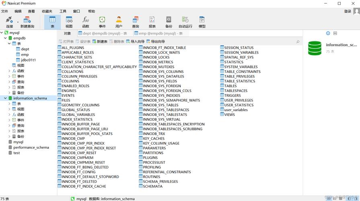The image size is (360, 201).
Task: Click the Query toolbar icon
Action: 136,22
